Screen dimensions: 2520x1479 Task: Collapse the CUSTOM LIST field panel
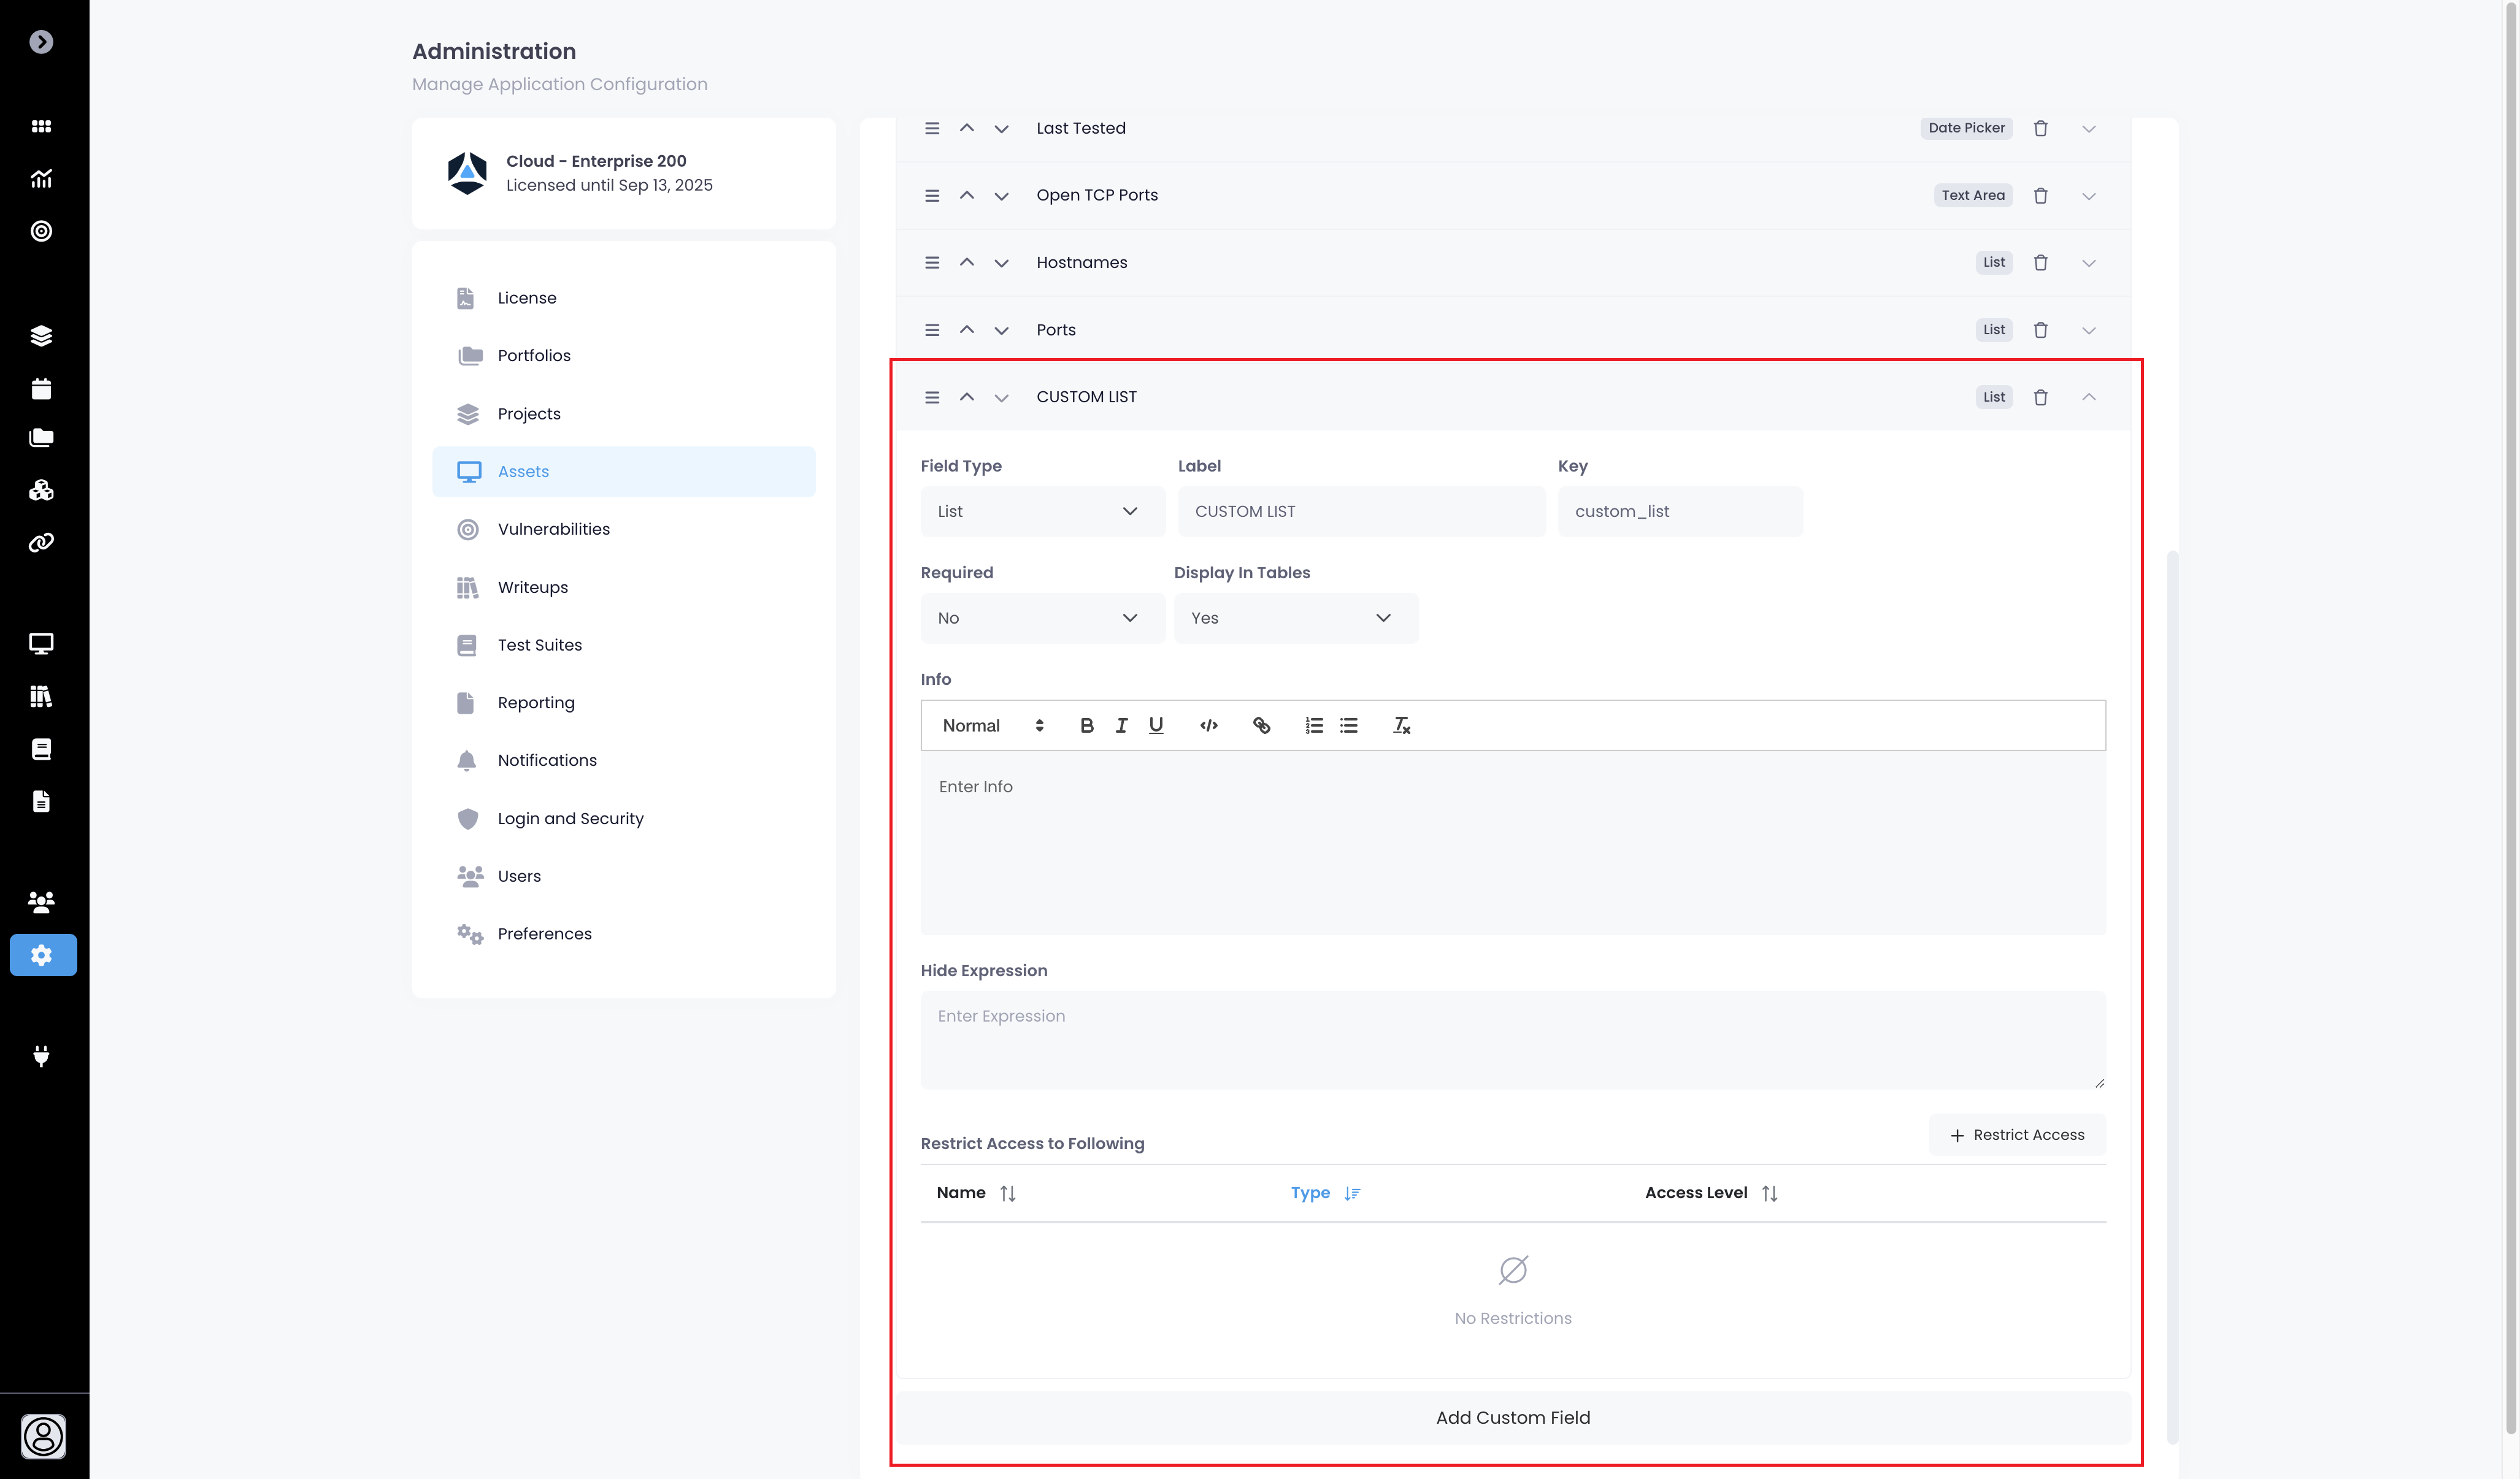2088,397
